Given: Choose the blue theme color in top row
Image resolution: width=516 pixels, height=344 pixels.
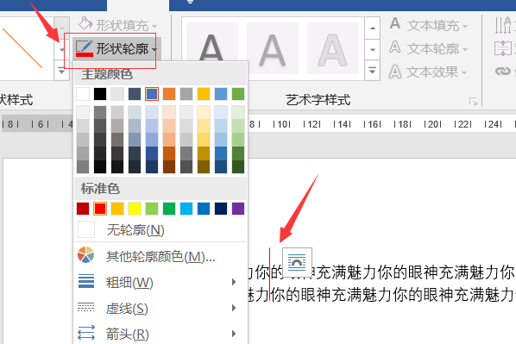Looking at the screenshot, I should point(152,94).
